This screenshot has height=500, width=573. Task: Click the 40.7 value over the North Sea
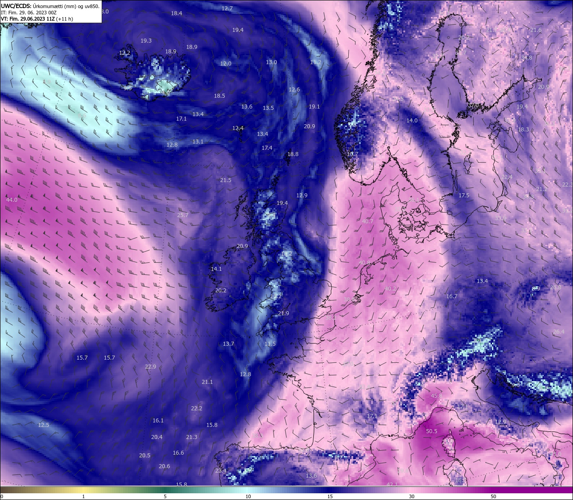[x=368, y=222]
